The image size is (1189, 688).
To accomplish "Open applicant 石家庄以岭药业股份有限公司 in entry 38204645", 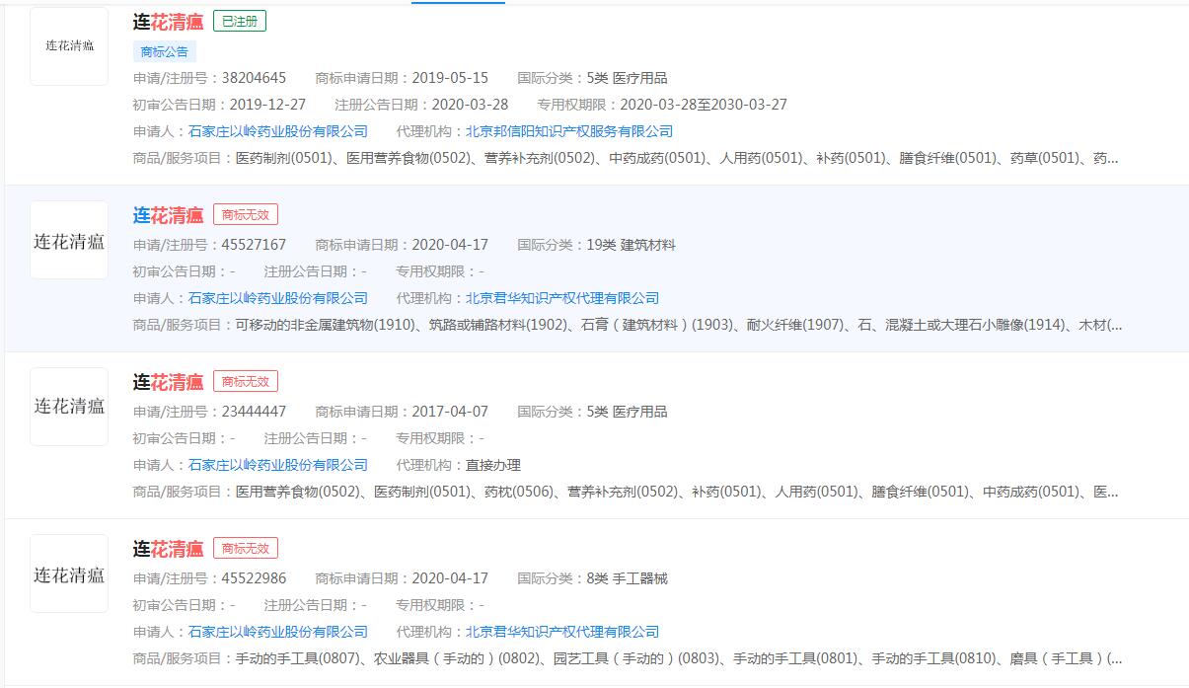I will [278, 131].
